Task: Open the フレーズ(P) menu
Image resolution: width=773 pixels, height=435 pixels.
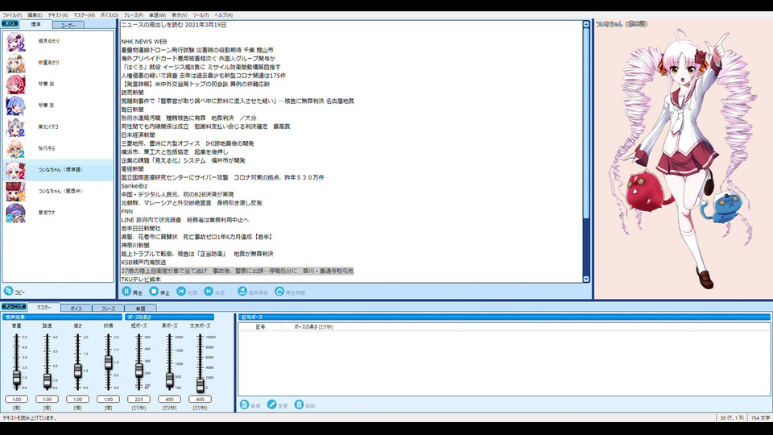Action: coord(134,15)
